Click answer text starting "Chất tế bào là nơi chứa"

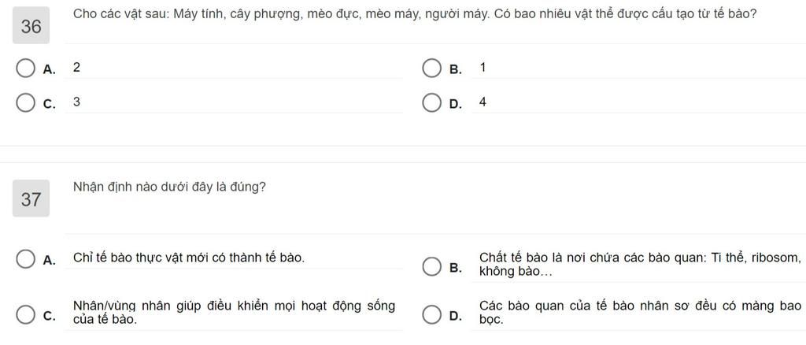[x=639, y=264]
